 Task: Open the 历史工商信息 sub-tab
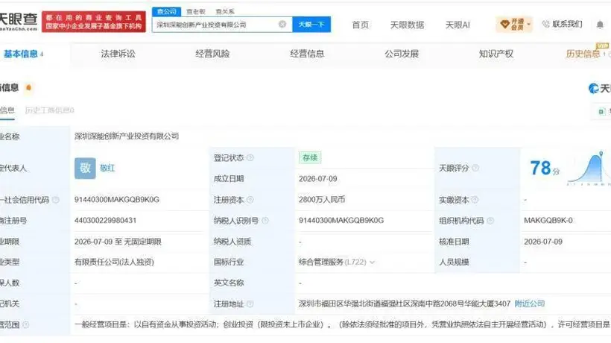click(x=49, y=110)
